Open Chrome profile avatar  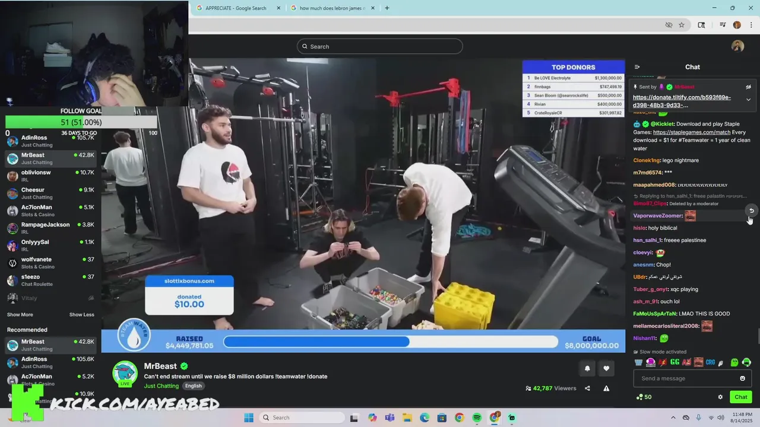[x=737, y=25]
